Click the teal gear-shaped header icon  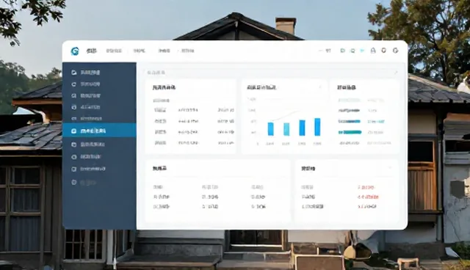[352, 51]
